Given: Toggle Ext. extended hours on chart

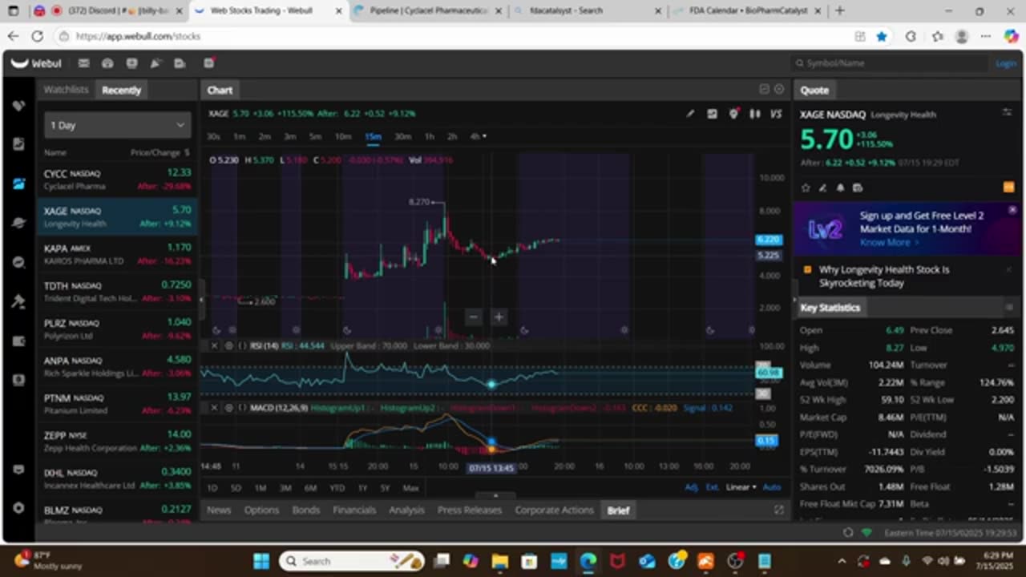Looking at the screenshot, I should pyautogui.click(x=712, y=487).
